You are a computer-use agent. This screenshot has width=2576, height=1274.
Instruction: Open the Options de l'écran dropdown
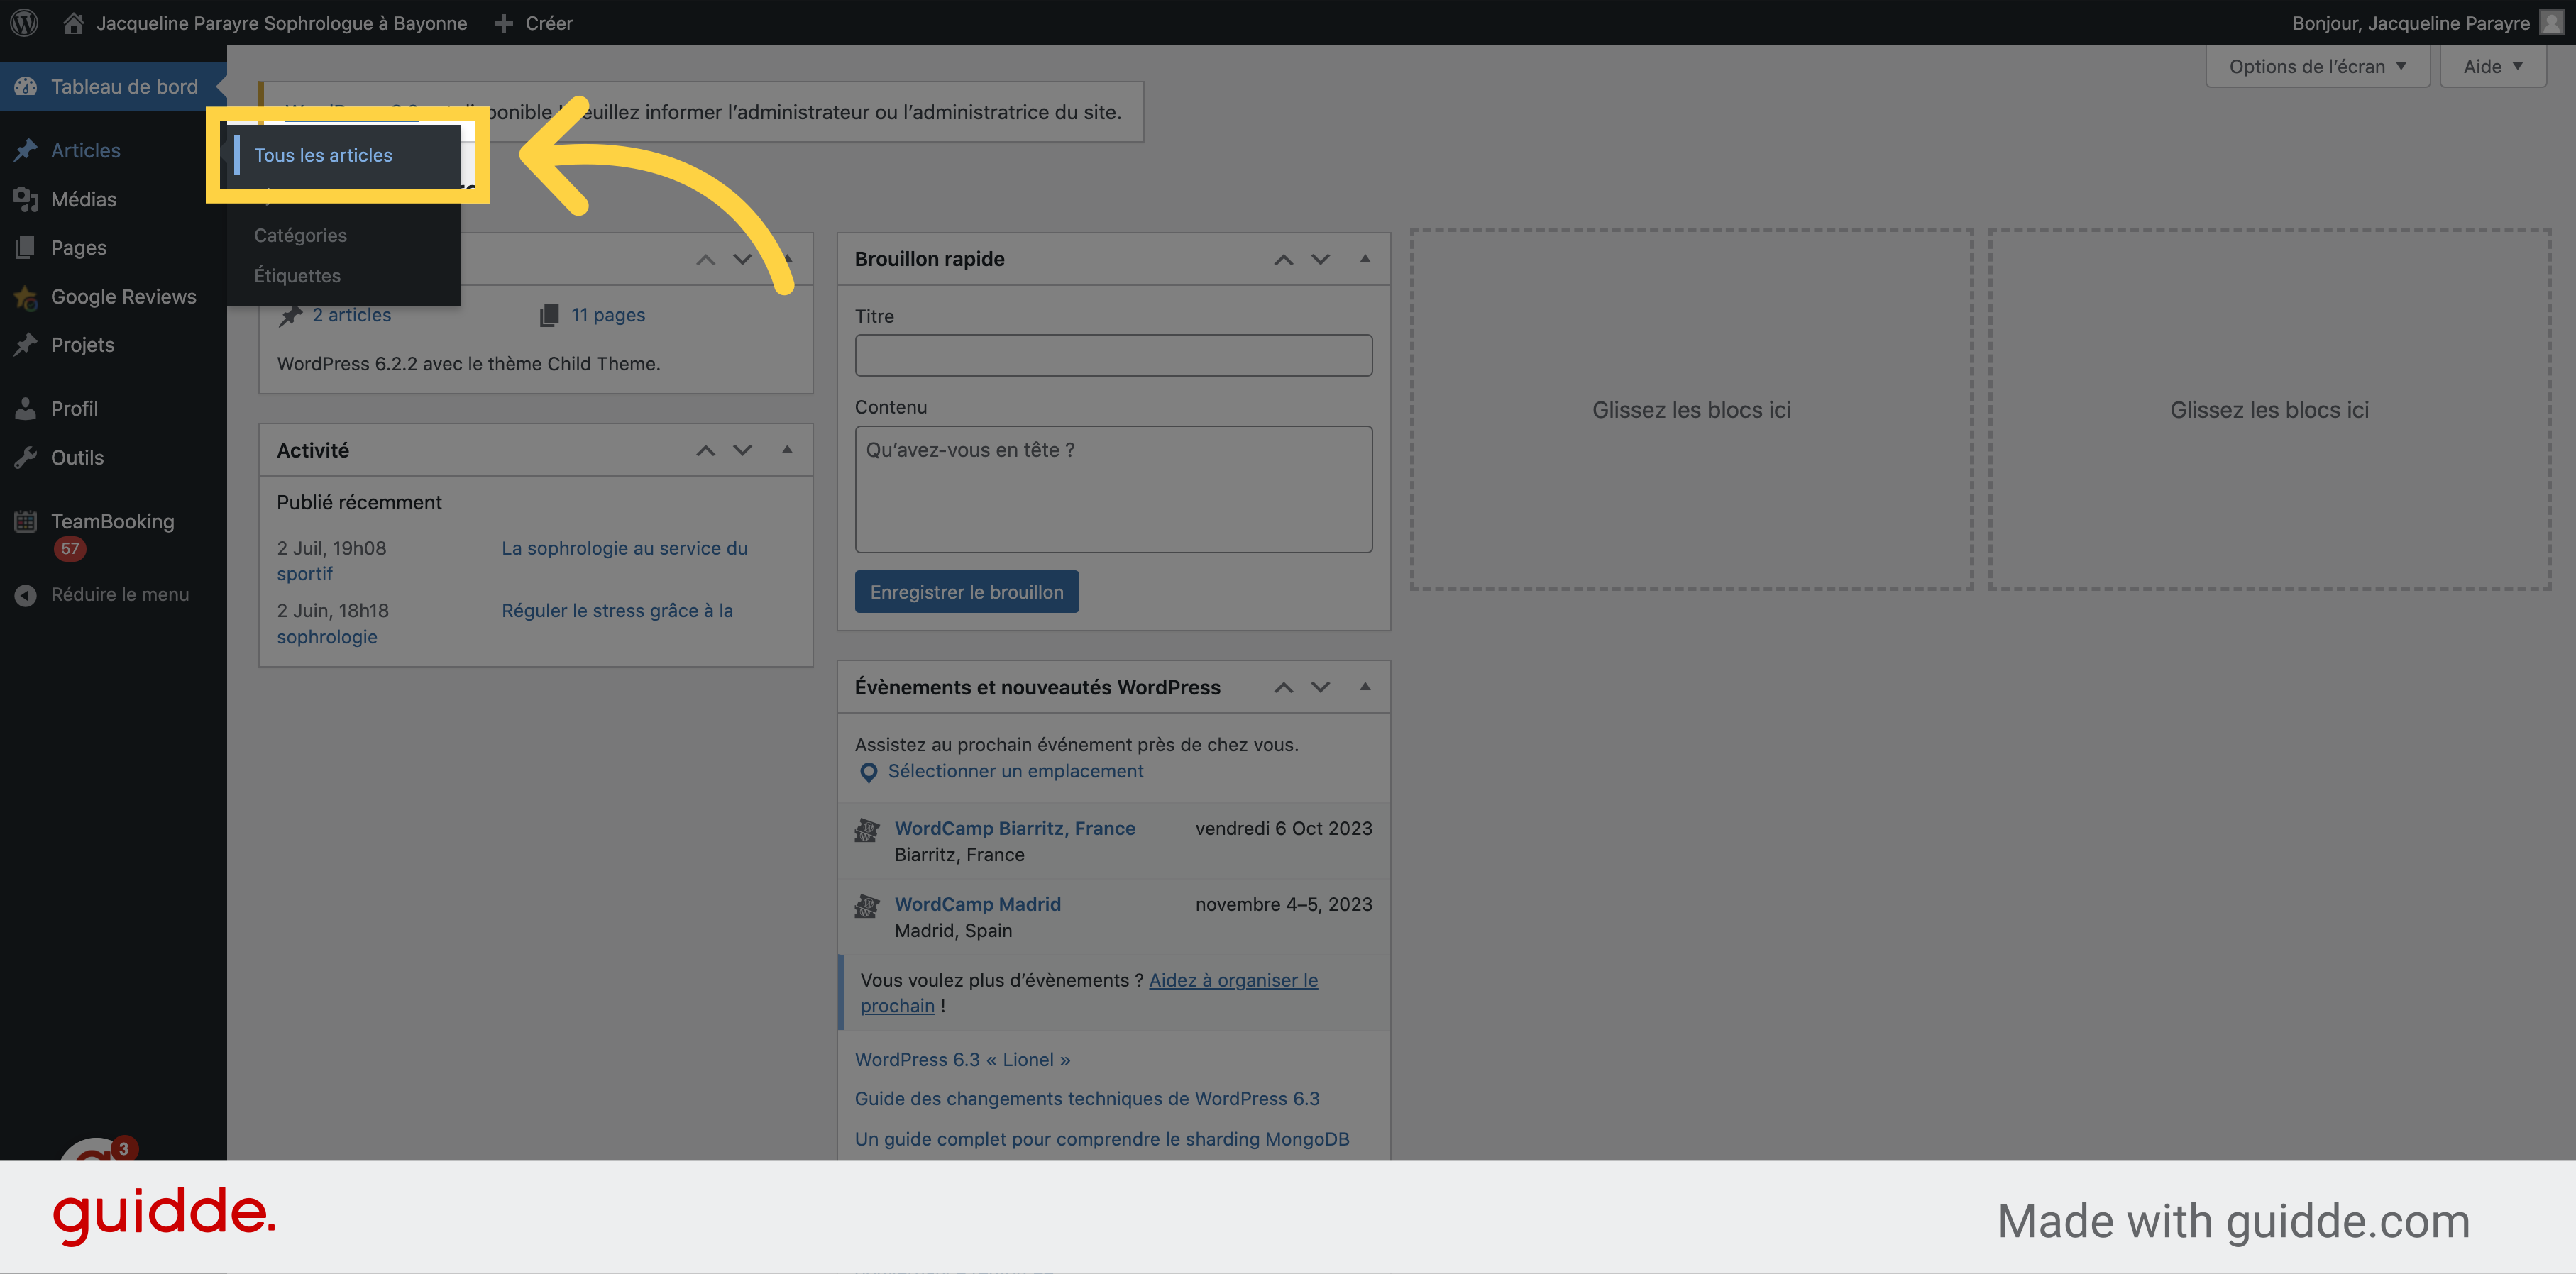click(2317, 66)
